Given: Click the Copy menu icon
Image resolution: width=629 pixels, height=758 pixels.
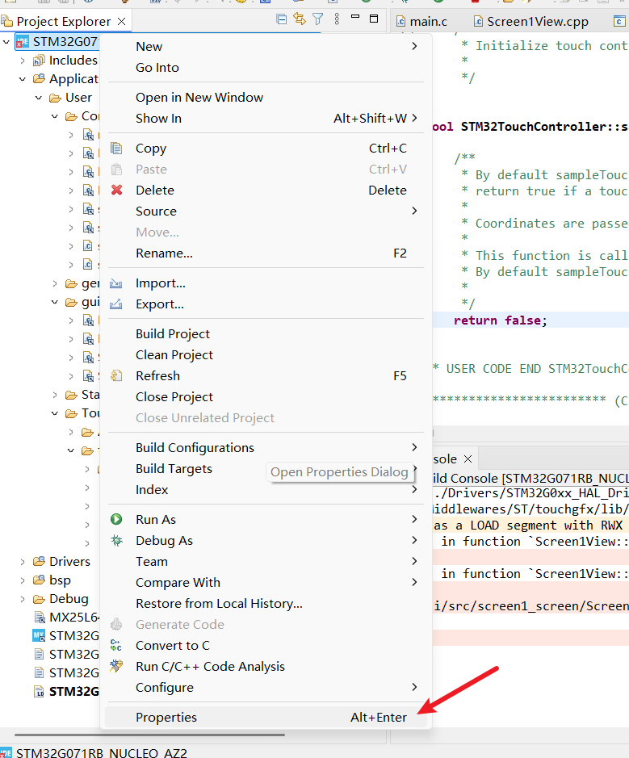Looking at the screenshot, I should tap(116, 148).
